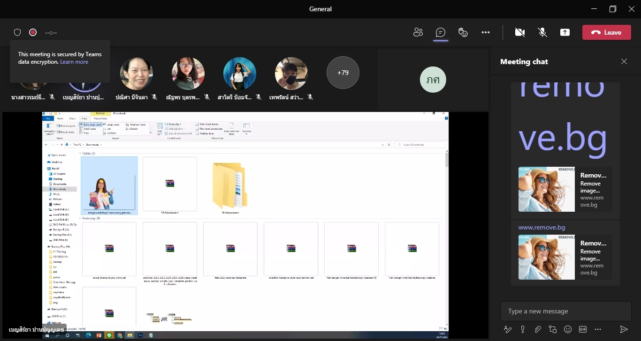Open the first remove.bg preview card

(565, 189)
